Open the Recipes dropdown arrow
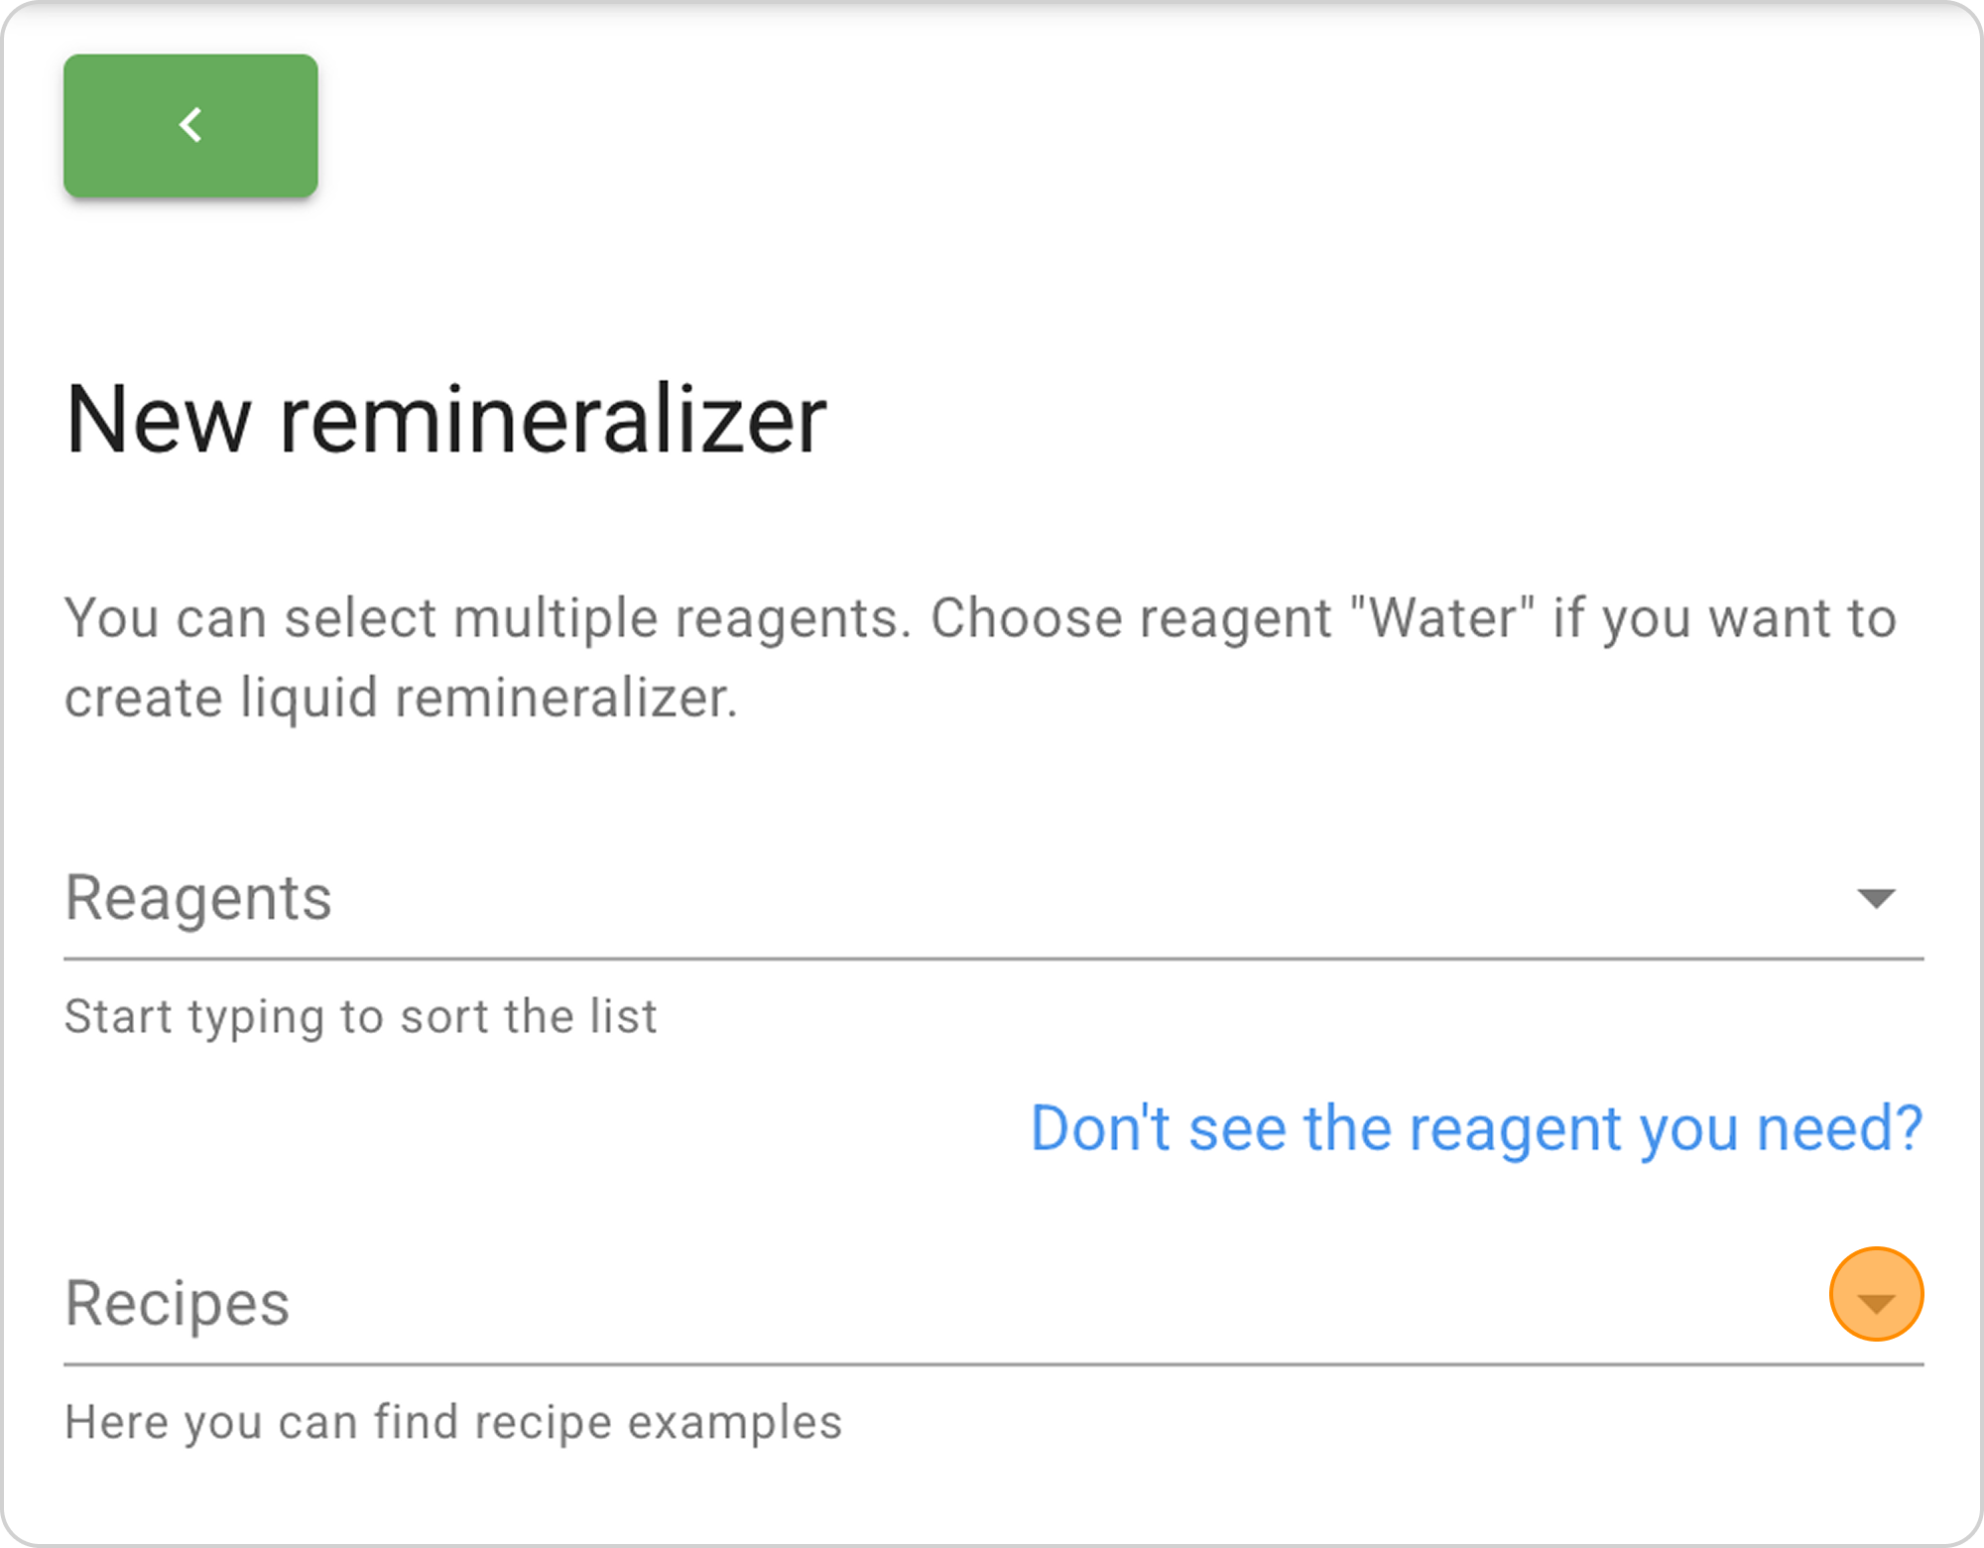Screen dimensions: 1984x1548 pos(1875,1303)
